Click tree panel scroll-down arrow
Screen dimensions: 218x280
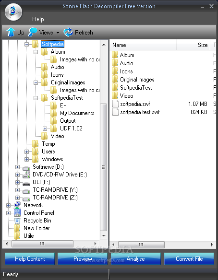[104, 236]
